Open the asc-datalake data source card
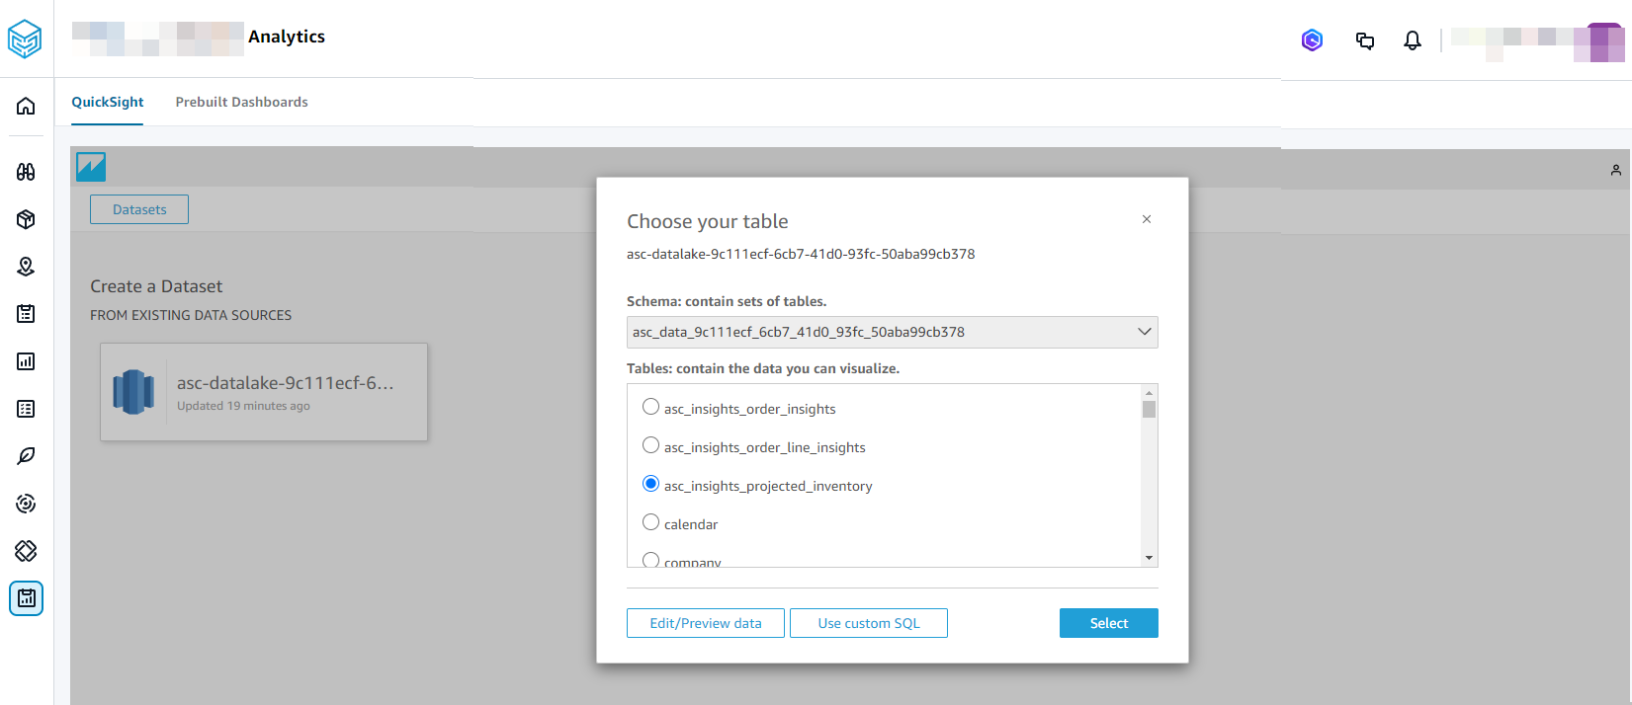Image resolution: width=1632 pixels, height=705 pixels. 264,392
